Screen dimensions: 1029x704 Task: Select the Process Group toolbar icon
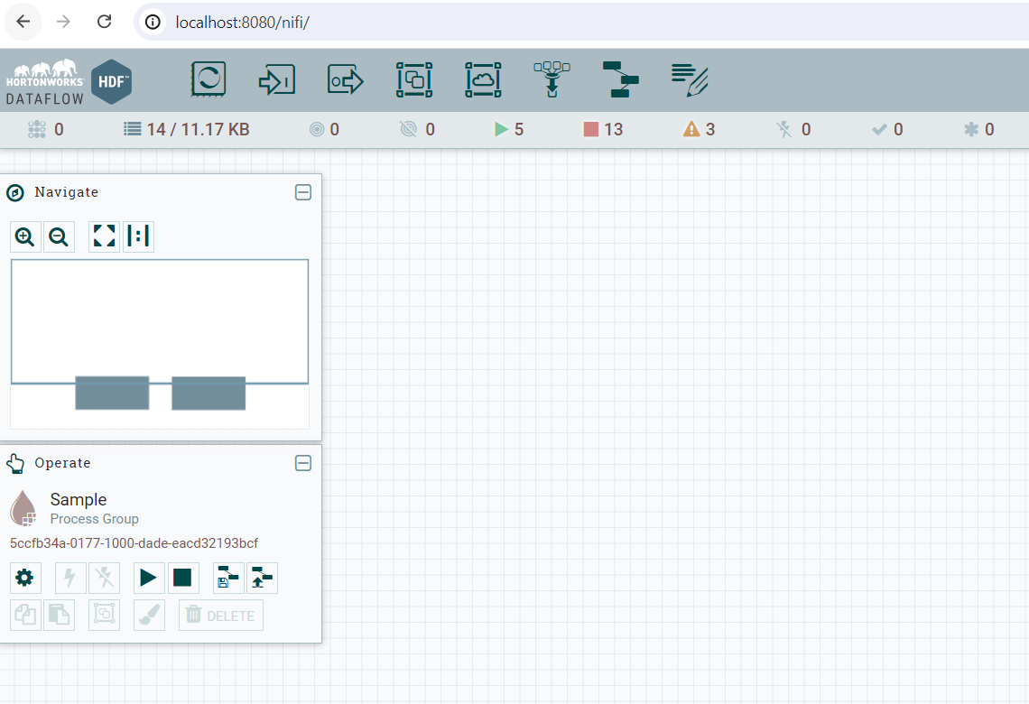click(x=414, y=80)
